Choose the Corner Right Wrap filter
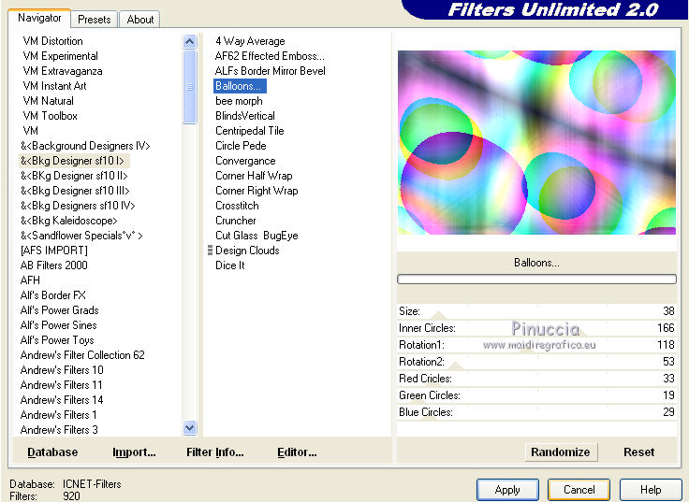 coord(257,191)
